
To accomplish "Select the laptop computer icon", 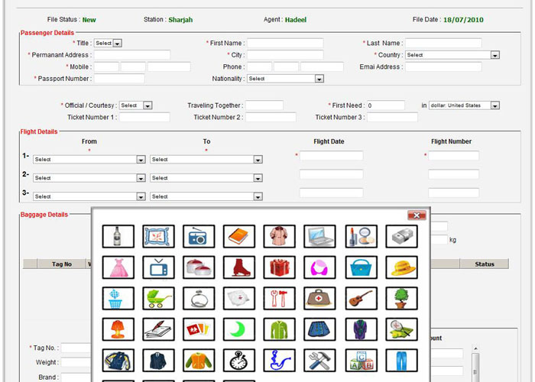I will pyautogui.click(x=320, y=236).
